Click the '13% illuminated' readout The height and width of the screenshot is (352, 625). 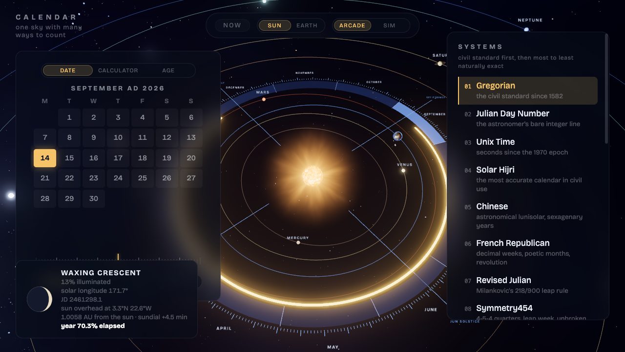[x=86, y=282]
